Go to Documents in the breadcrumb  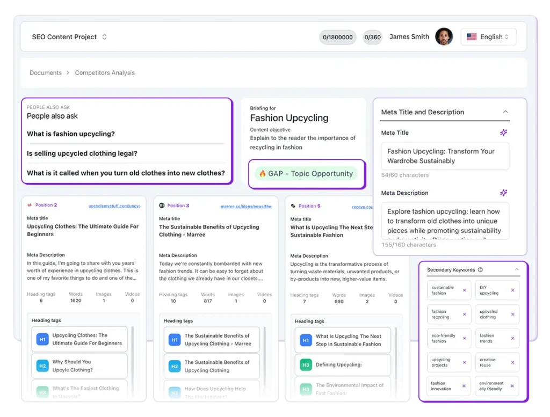(46, 73)
